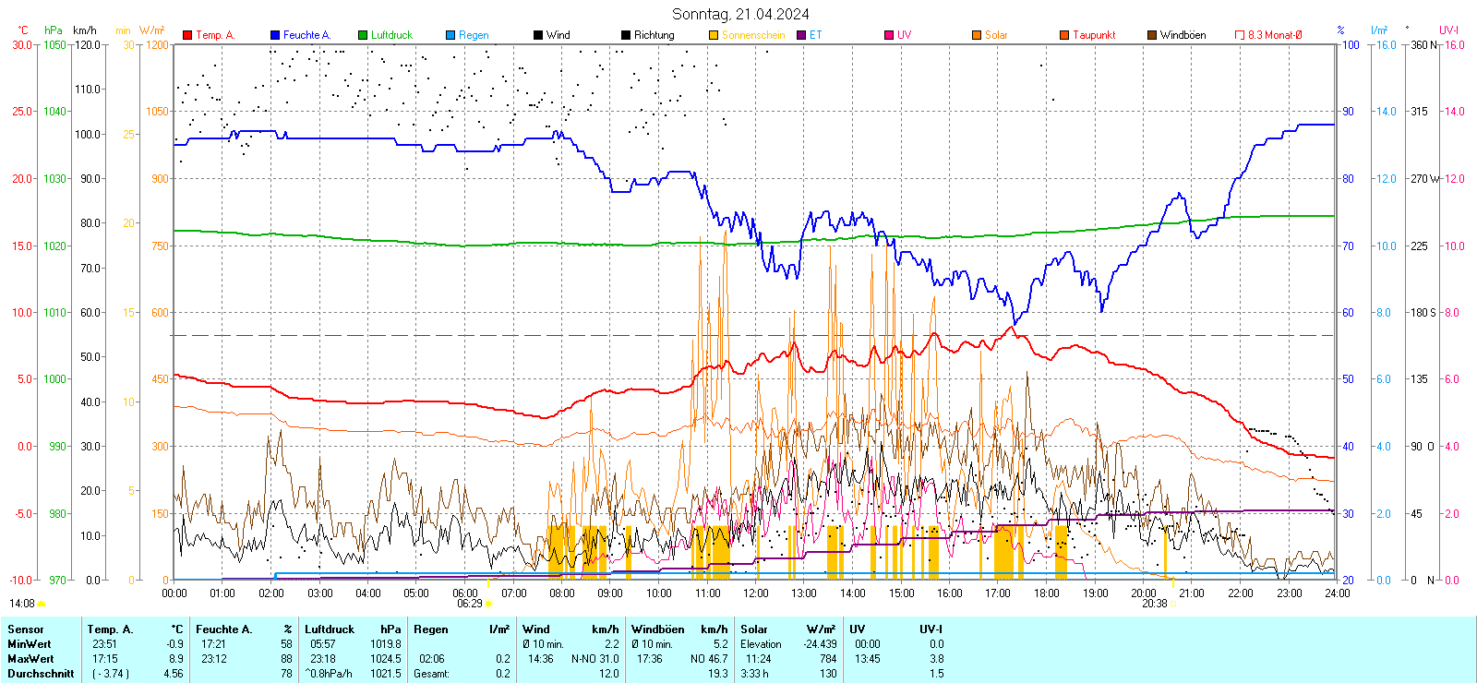1477x683 pixels.
Task: Click the purple ET legend square
Action: 801,35
